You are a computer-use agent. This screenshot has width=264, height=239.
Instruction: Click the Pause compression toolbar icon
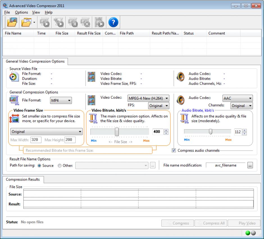[73, 22]
